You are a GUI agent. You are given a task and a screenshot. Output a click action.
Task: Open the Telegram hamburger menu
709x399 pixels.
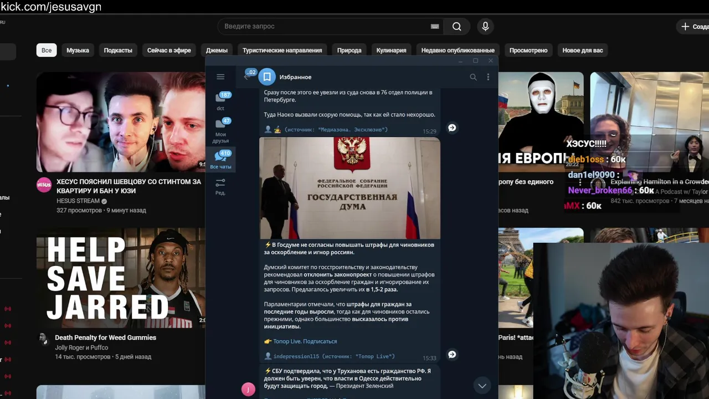coord(220,77)
